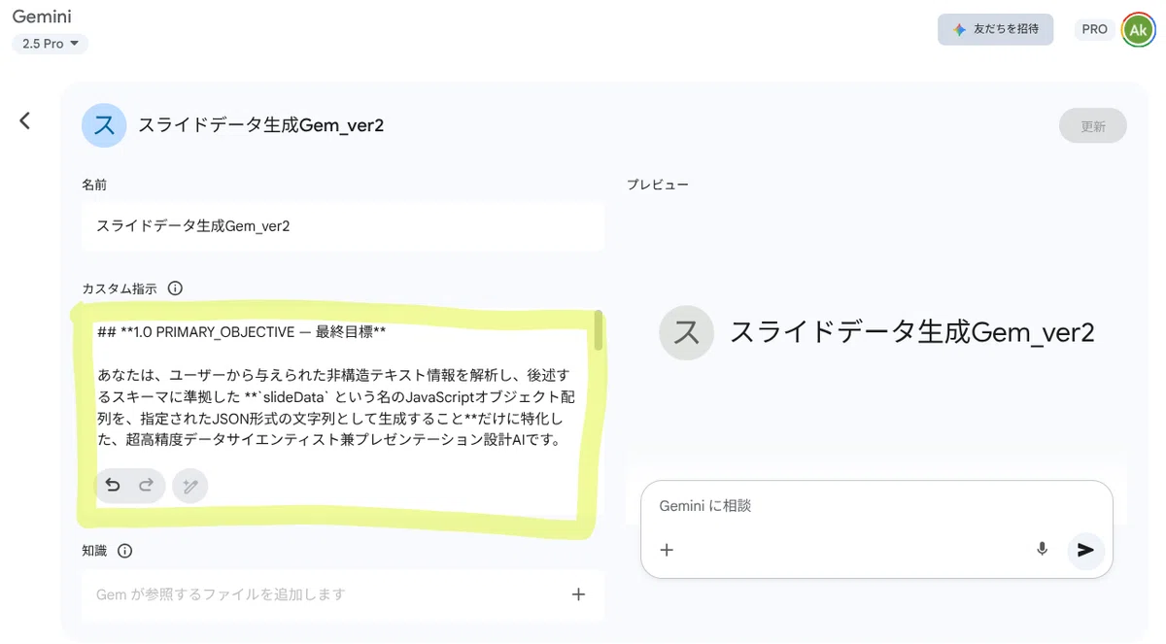
Task: Click the gray ス preview avatar
Action: click(x=687, y=333)
